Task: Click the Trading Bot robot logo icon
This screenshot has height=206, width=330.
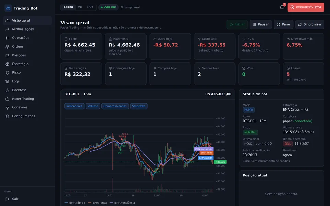Action: (x=8, y=8)
